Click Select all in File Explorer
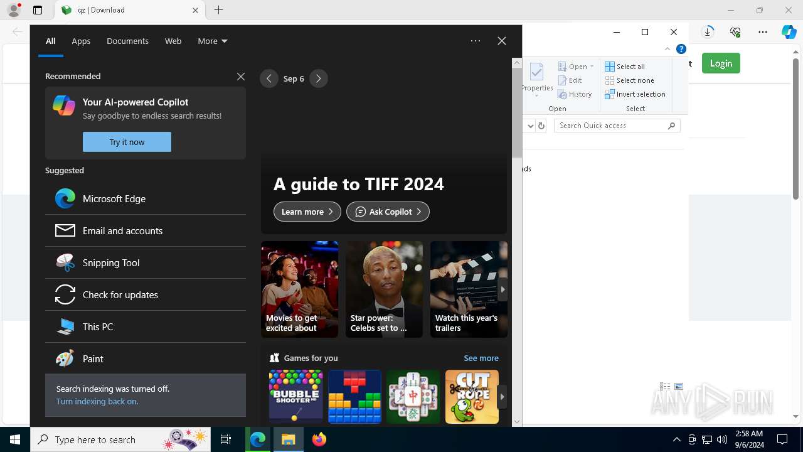 [625, 67]
